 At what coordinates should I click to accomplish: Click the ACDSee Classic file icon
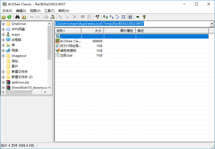pos(58,41)
